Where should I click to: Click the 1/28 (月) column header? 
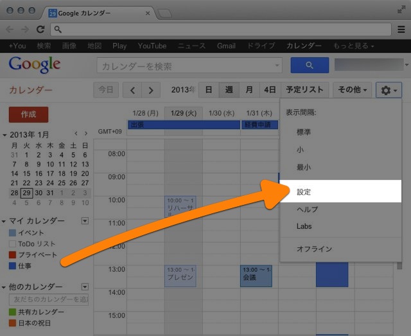click(x=146, y=113)
